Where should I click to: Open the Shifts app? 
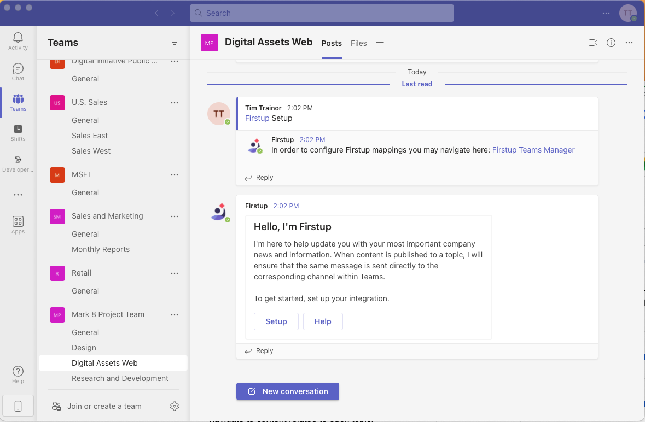[18, 133]
